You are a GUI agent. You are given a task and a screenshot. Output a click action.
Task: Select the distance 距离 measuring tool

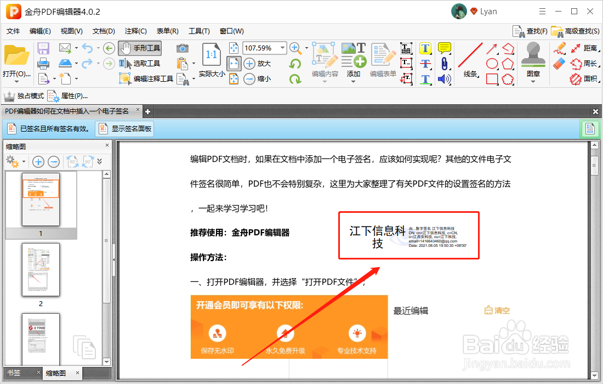point(584,48)
